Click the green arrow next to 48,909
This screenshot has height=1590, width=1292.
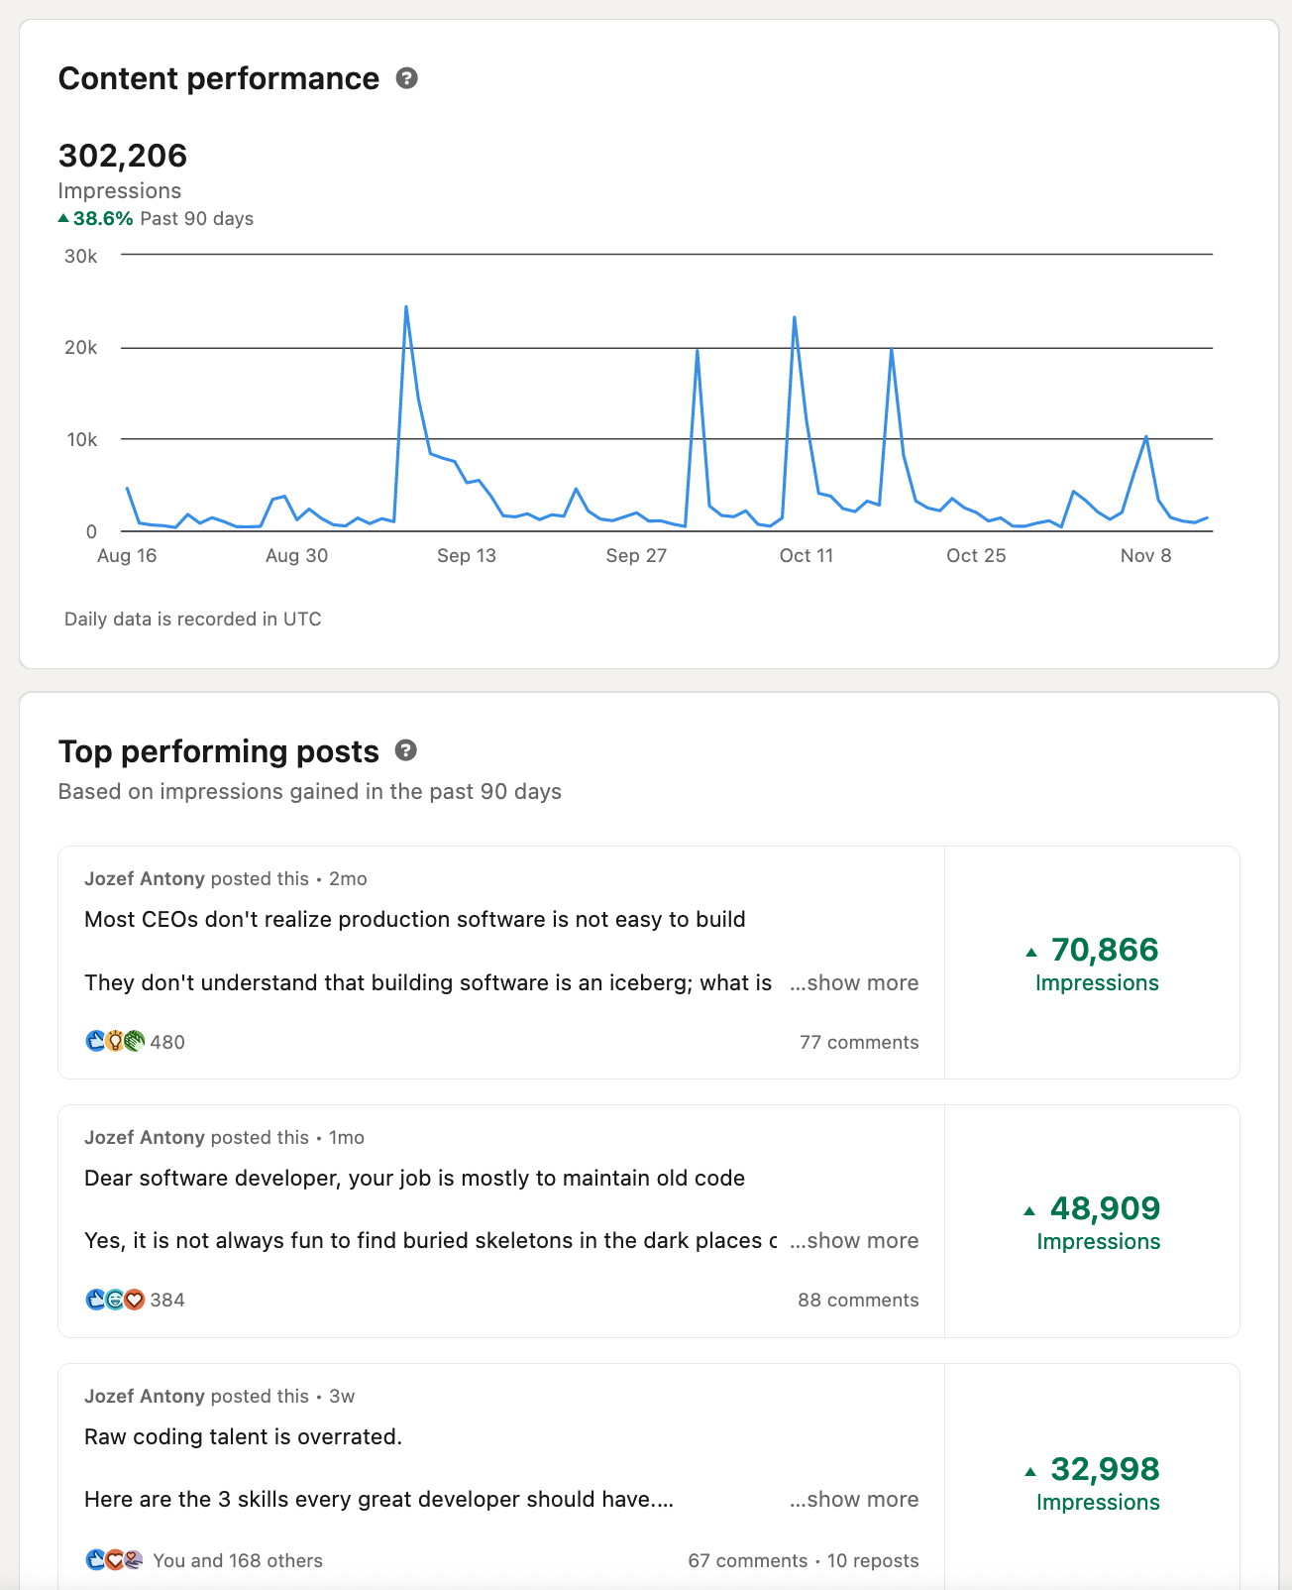pos(1029,1210)
